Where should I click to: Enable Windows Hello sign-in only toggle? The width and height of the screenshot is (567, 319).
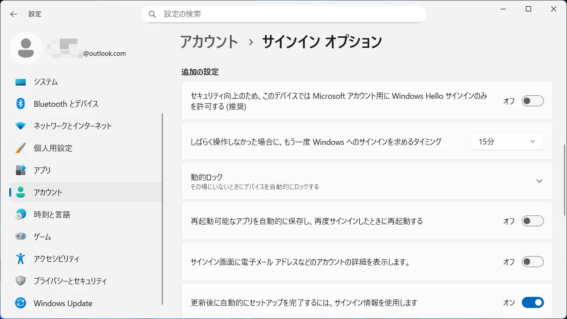pyautogui.click(x=532, y=101)
